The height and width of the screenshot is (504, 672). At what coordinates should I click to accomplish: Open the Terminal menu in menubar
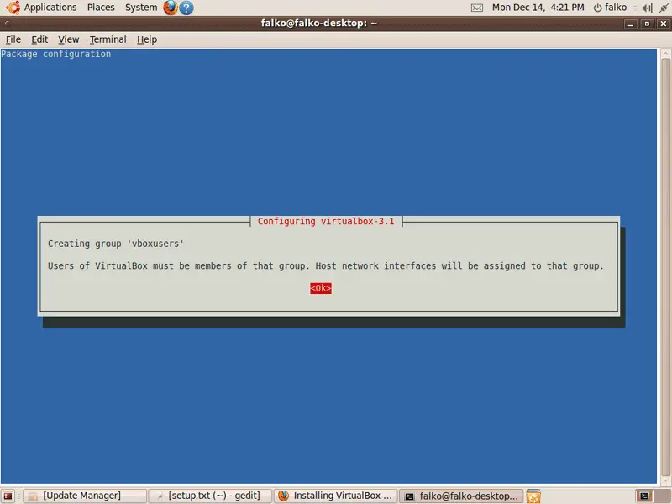pyautogui.click(x=108, y=39)
